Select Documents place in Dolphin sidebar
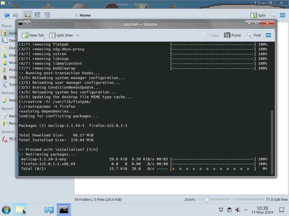 click(9, 48)
